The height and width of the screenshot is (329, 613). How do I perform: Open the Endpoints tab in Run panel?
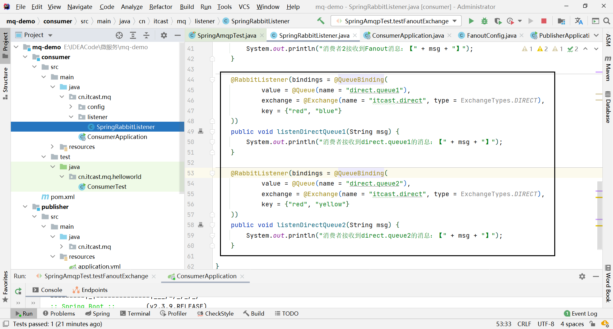tap(90, 290)
